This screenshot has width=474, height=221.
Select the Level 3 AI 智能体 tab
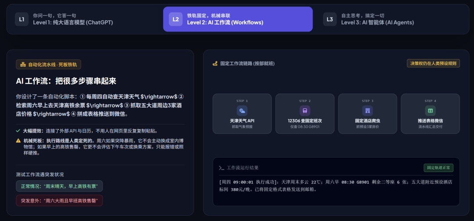point(392,19)
